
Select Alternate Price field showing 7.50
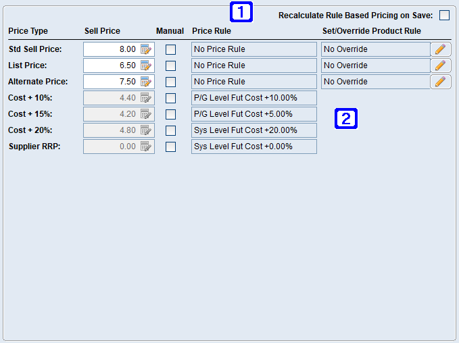(x=111, y=82)
